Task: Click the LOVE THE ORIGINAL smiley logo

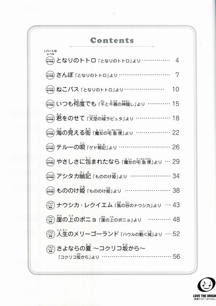Action: coord(207,285)
